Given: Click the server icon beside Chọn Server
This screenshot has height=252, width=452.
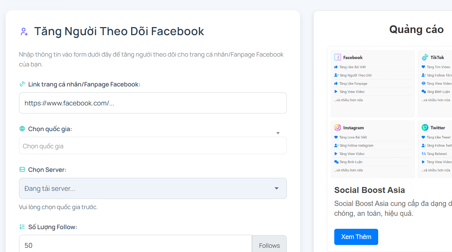Looking at the screenshot, I should click(x=22, y=170).
